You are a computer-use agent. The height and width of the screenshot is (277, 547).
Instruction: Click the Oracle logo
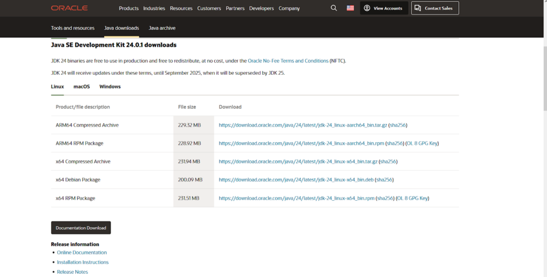[69, 8]
